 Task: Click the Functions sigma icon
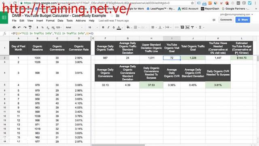[x=201, y=27]
